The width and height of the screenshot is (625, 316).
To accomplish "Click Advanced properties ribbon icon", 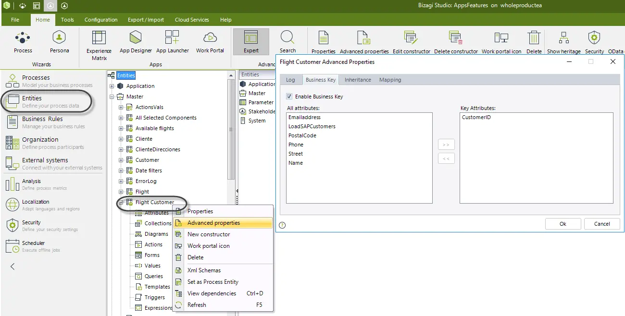I will (x=364, y=42).
